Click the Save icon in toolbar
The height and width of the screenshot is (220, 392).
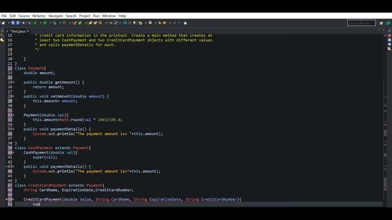[13, 23]
